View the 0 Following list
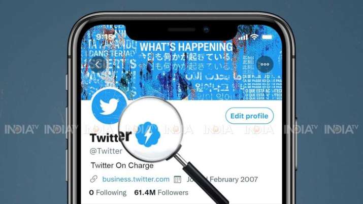Screen dimensions: 363x204 click(108, 192)
